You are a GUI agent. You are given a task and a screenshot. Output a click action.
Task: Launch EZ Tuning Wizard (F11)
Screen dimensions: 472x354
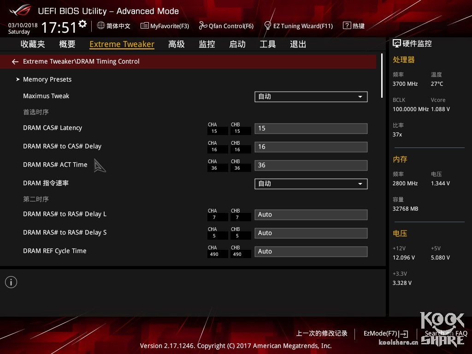pos(298,26)
